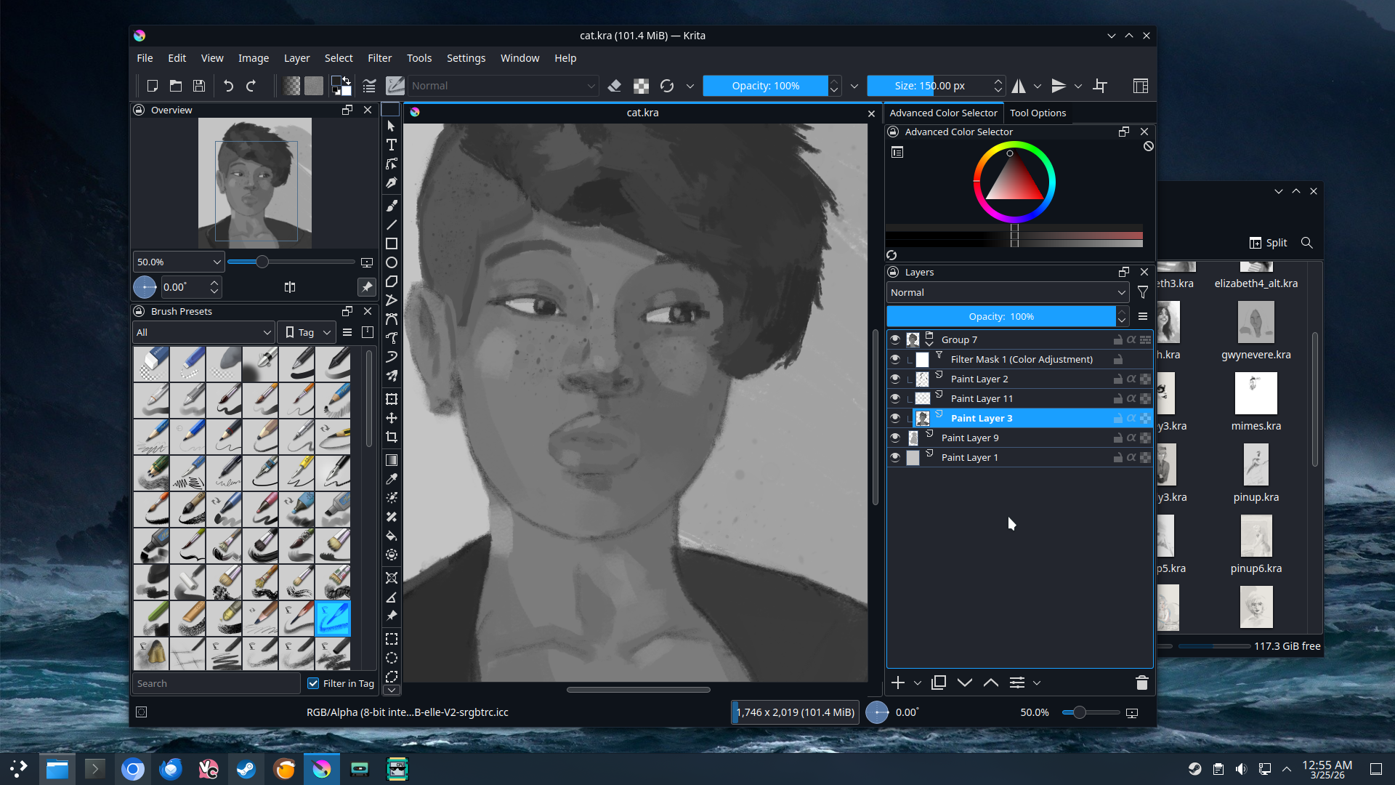1395x785 pixels.
Task: Switch to the Tool Options tab
Action: [x=1038, y=113]
